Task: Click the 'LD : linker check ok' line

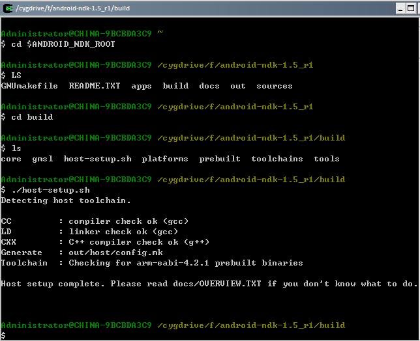Action: [89, 232]
